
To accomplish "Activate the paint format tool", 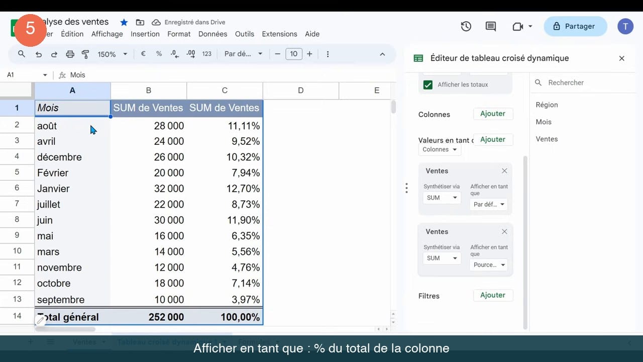I will (85, 54).
